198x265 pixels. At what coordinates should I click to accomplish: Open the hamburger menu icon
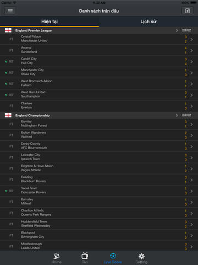pos(10,11)
